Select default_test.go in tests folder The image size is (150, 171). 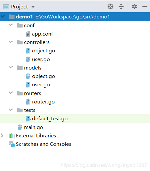tap(50, 119)
